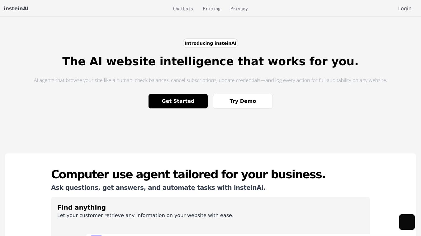Click the Introducing insteinAI badge
421x236 pixels.
210,43
